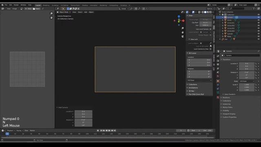Click the Scale X field in Transform

tap(247, 85)
